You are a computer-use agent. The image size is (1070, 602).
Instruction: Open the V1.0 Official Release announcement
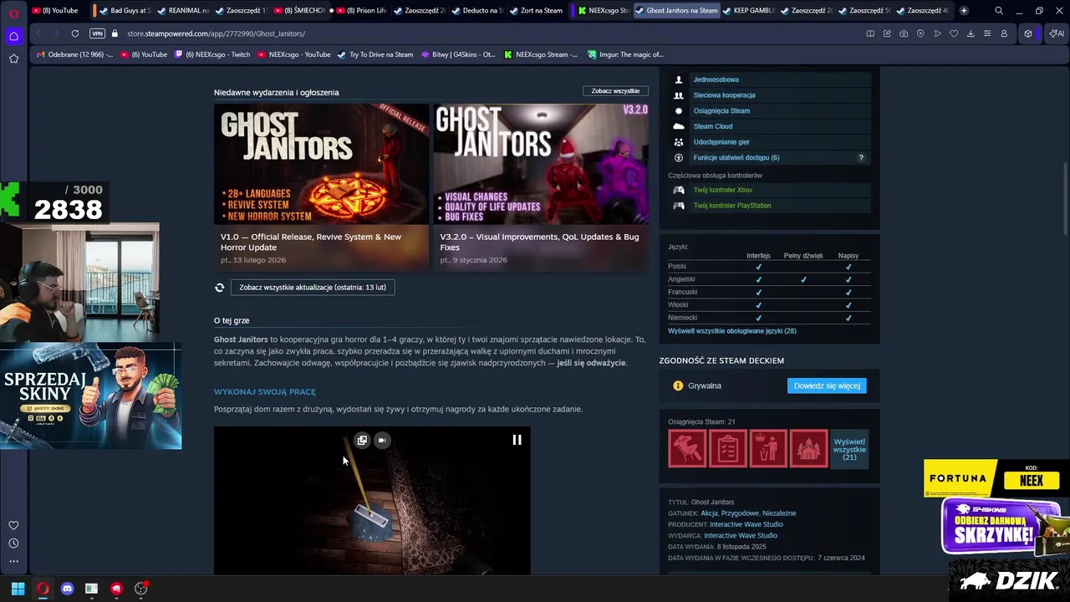(x=321, y=186)
